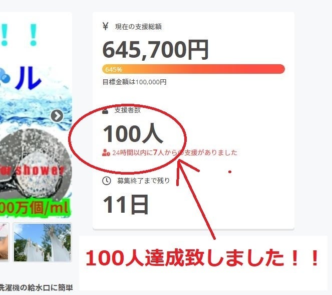Click the red 100人達成致しました announcement text
332x295 pixels.
pyautogui.click(x=202, y=258)
